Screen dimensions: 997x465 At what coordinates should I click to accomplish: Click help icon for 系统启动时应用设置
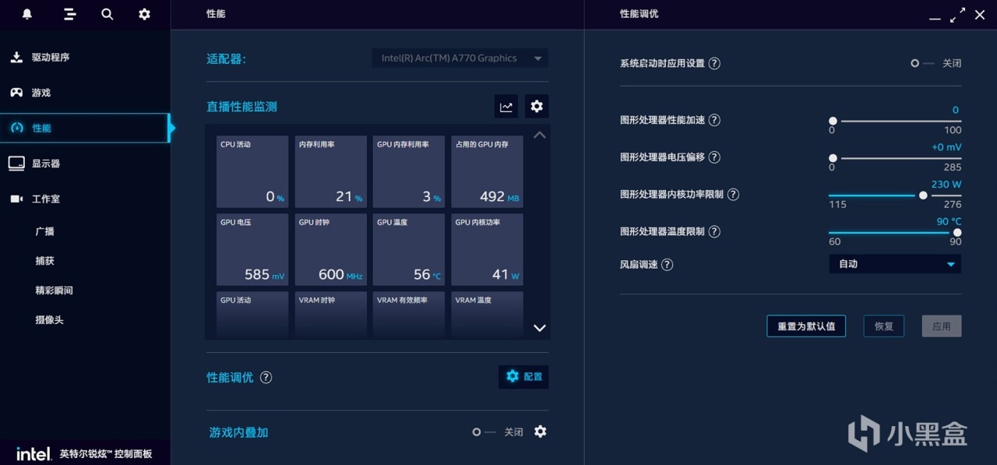click(713, 63)
